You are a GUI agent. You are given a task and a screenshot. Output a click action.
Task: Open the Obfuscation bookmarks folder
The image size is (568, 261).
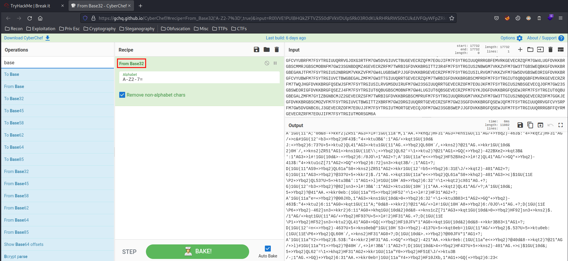[176, 29]
